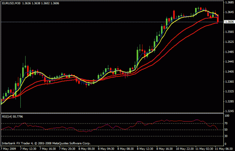The image size is (235, 151).
Task: Click the 1.3525 price scale label
Action: (230, 42)
